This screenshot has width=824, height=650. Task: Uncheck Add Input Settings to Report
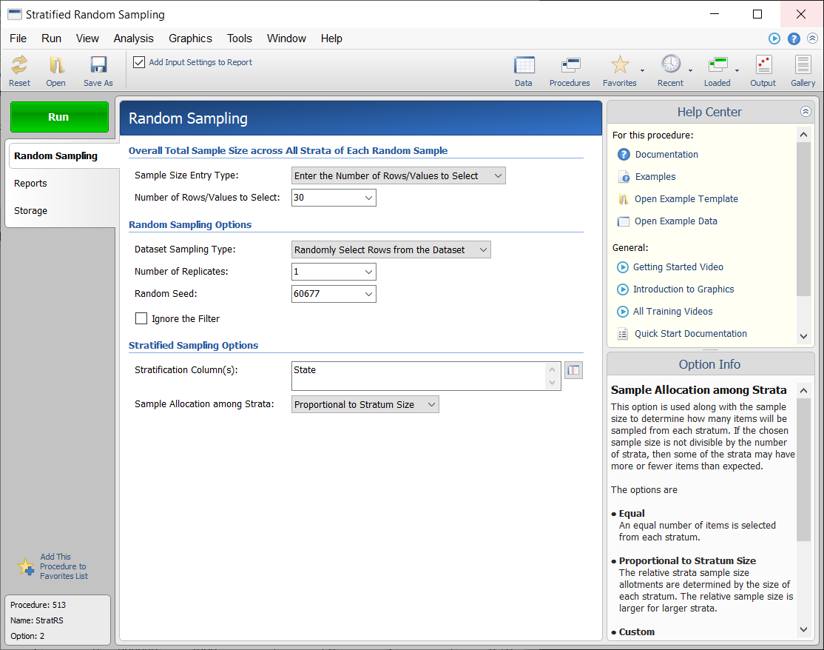[139, 62]
